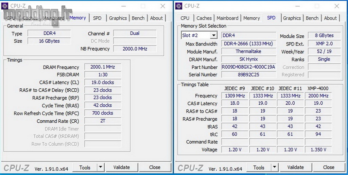This screenshot has height=175, width=348.
Task: Click Max Bandwidth DDR4-2666 value
Action: tap(248, 44)
